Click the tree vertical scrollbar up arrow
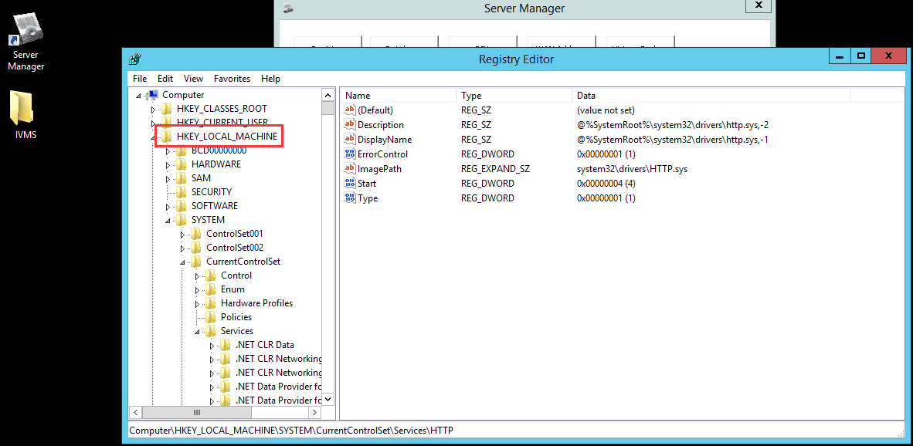 click(x=328, y=95)
